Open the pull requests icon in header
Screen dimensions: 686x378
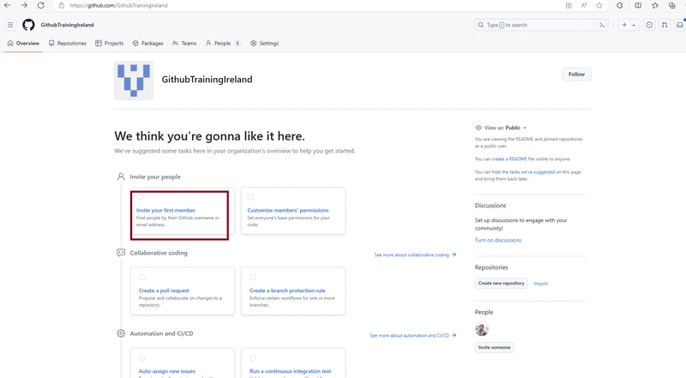point(665,25)
